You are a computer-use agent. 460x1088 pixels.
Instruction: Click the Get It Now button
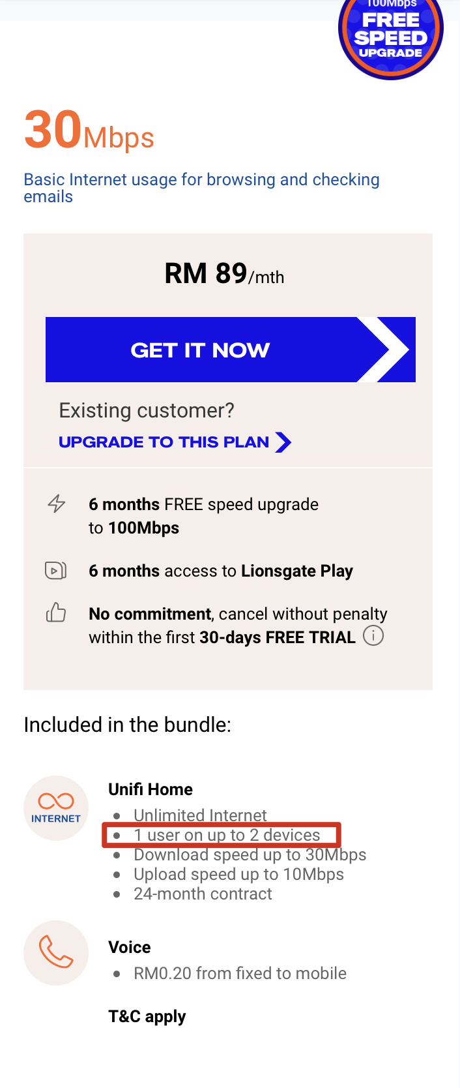point(231,350)
